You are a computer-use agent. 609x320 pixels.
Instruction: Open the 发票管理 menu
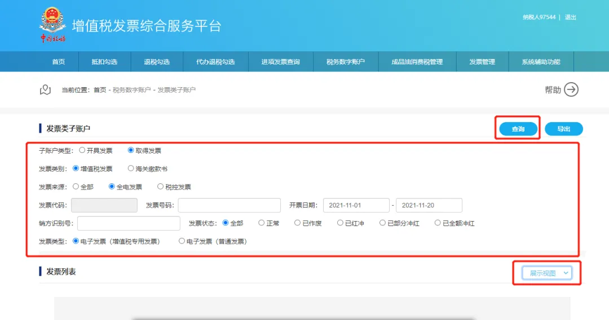click(x=482, y=62)
